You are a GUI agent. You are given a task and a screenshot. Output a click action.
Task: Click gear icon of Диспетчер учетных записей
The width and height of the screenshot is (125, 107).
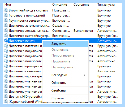click(x=6, y=92)
